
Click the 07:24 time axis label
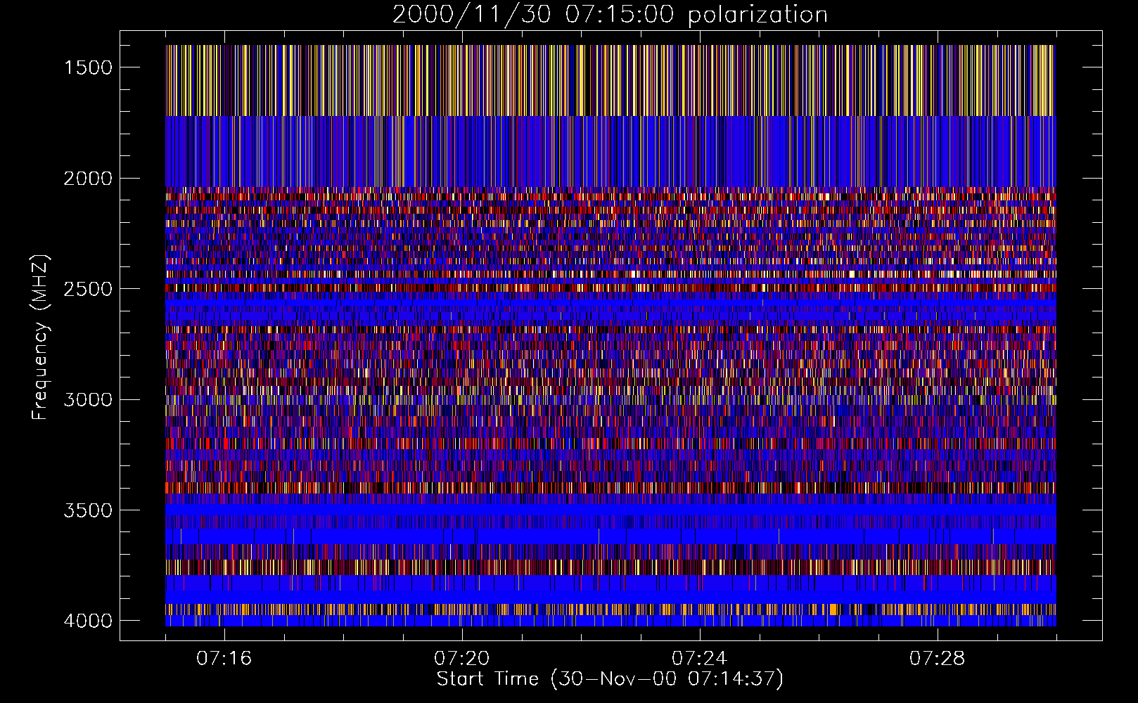pyautogui.click(x=700, y=659)
